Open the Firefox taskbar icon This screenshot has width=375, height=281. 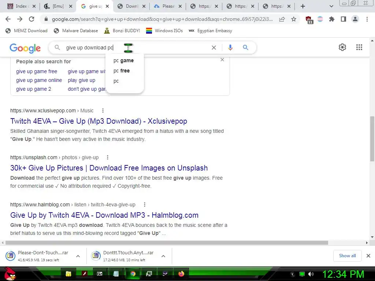click(181, 274)
